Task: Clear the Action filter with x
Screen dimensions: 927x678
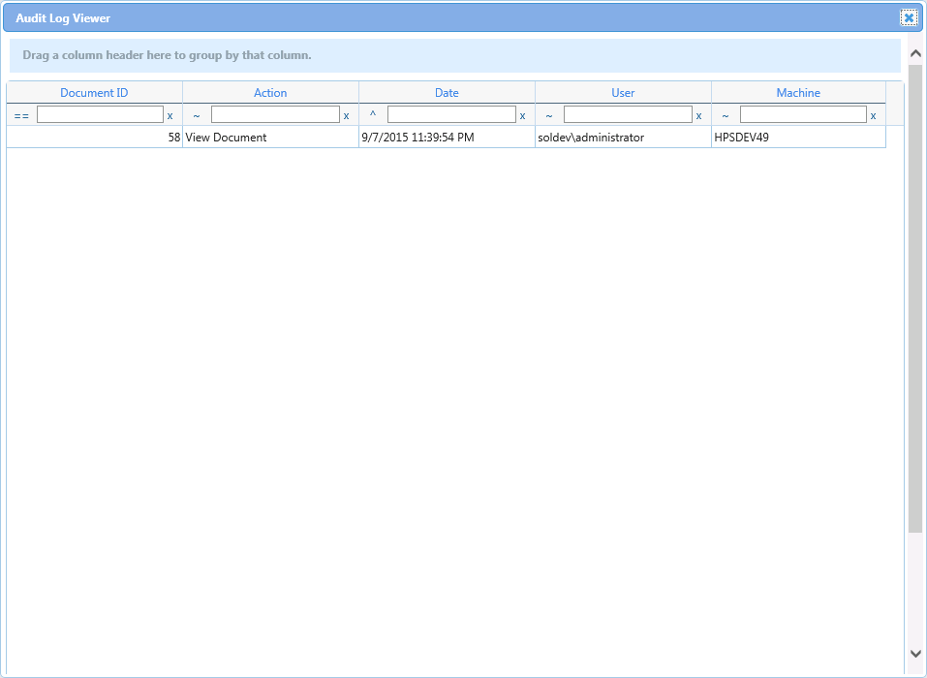Action: [x=346, y=116]
